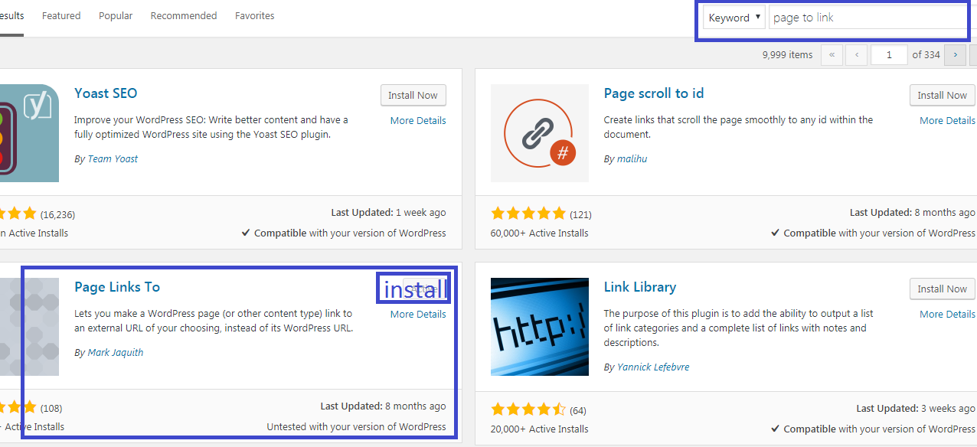Click the Page scroll to id chain icon

coord(539,133)
